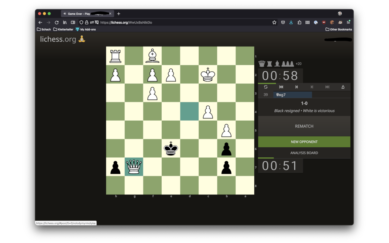This screenshot has width=389, height=243.
Task: Toggle tracking protection via the shield icon
Action: pyautogui.click(x=81, y=22)
